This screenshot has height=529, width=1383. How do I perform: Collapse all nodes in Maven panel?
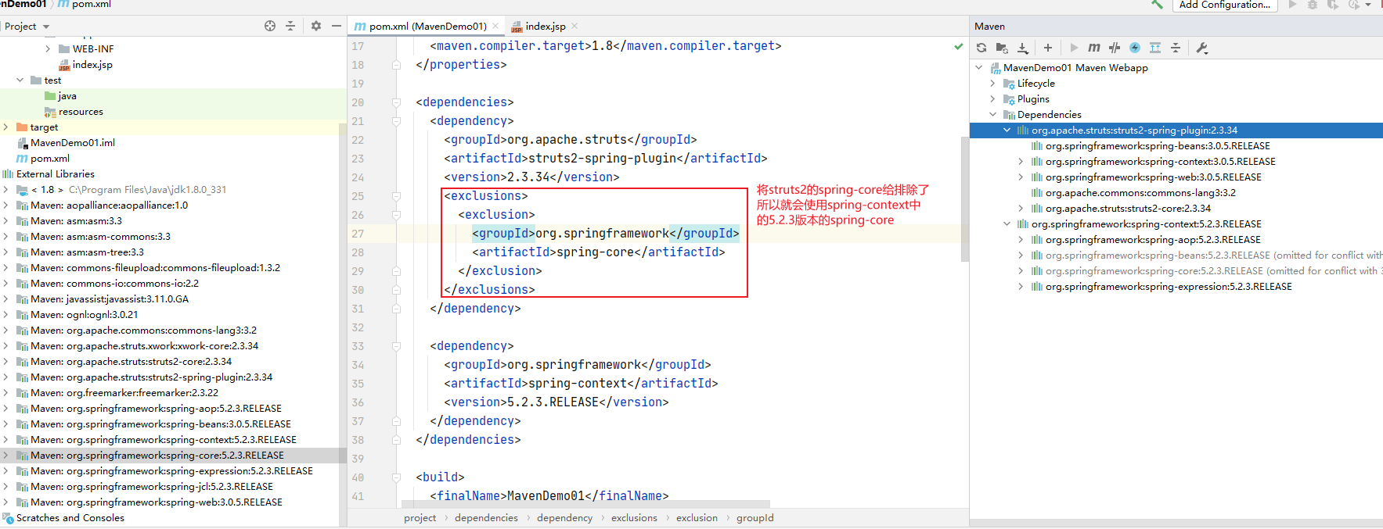pos(1176,48)
